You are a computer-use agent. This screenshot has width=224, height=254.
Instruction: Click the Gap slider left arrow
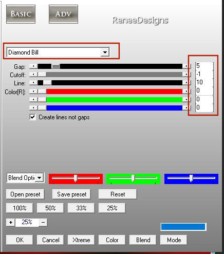tap(33, 66)
